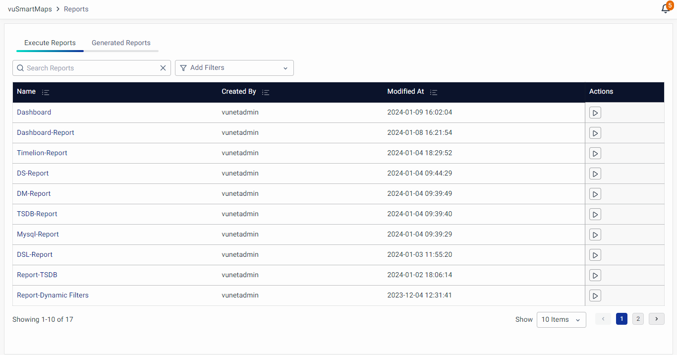Screen dimensions: 677x355
Task: Open the TSDB-Report link
Action: click(37, 214)
